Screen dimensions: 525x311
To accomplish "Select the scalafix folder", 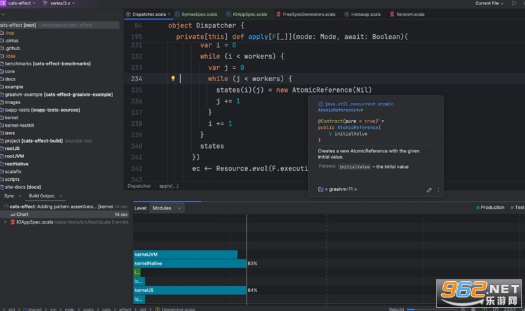I will click(13, 171).
